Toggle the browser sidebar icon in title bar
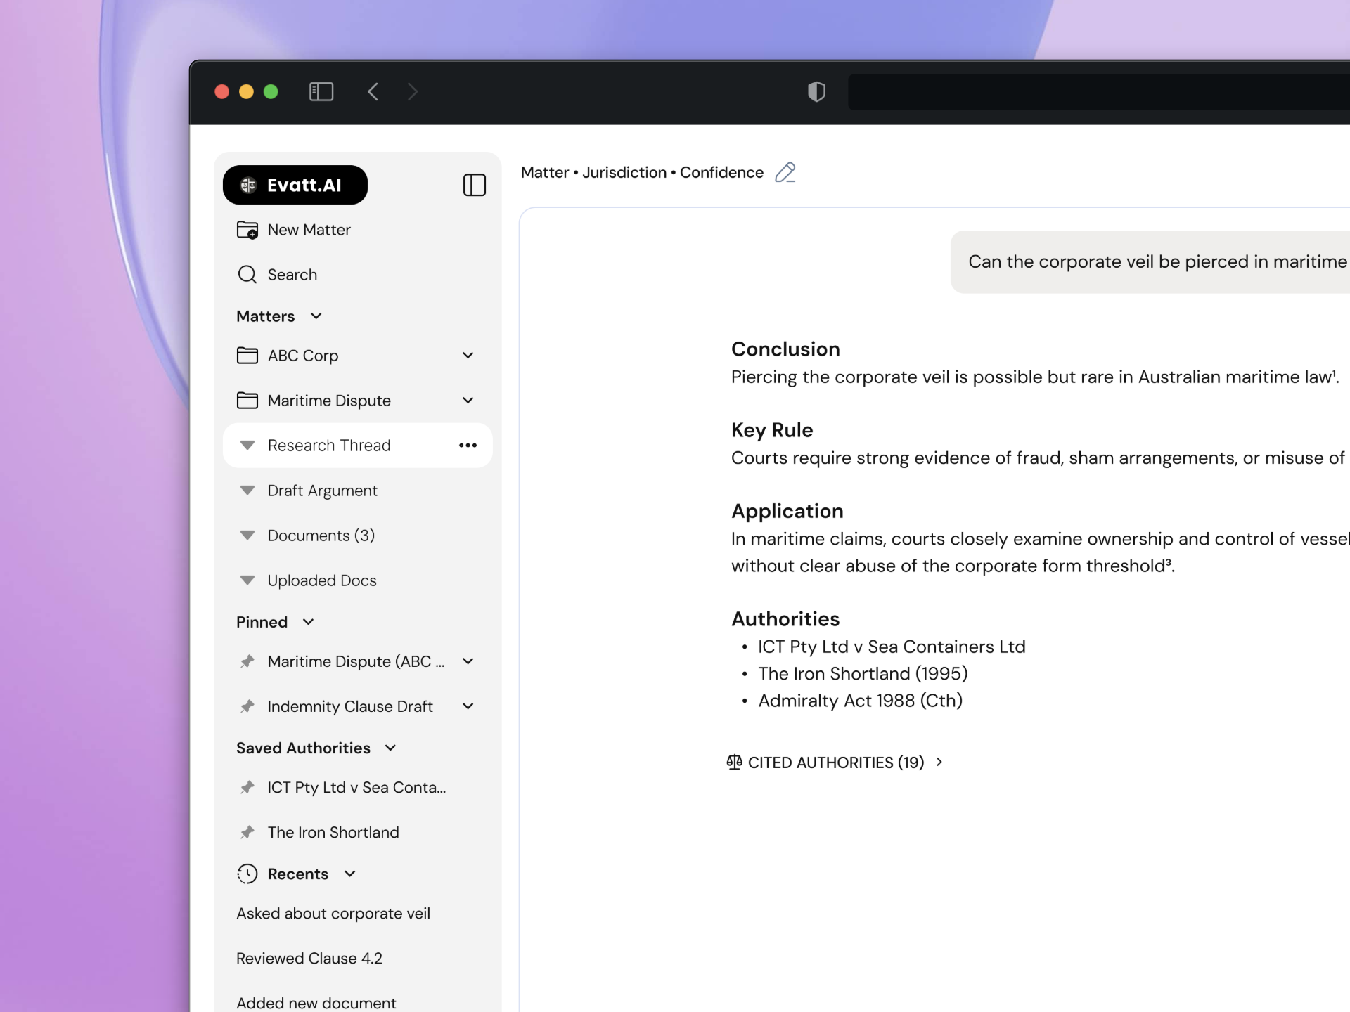The image size is (1350, 1012). pos(321,91)
